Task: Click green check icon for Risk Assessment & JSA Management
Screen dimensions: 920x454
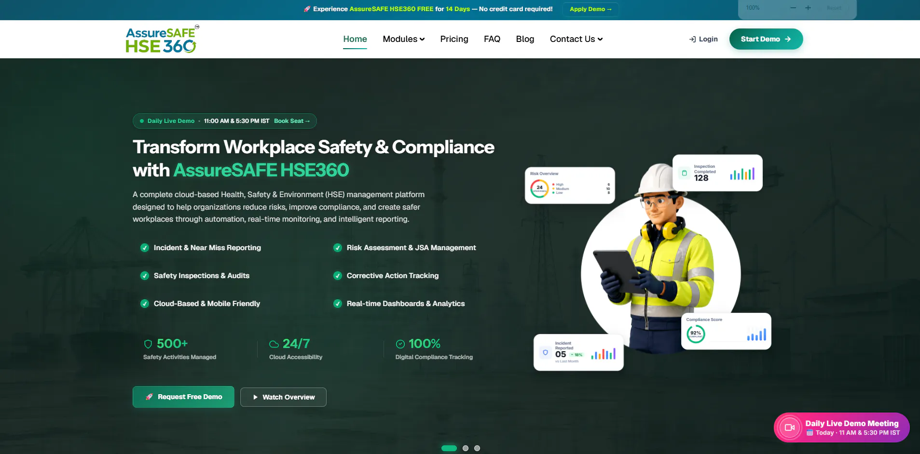Action: pos(338,248)
